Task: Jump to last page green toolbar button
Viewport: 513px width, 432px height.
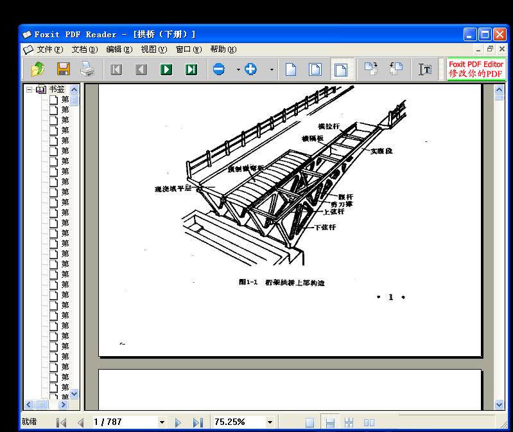Action: point(191,69)
